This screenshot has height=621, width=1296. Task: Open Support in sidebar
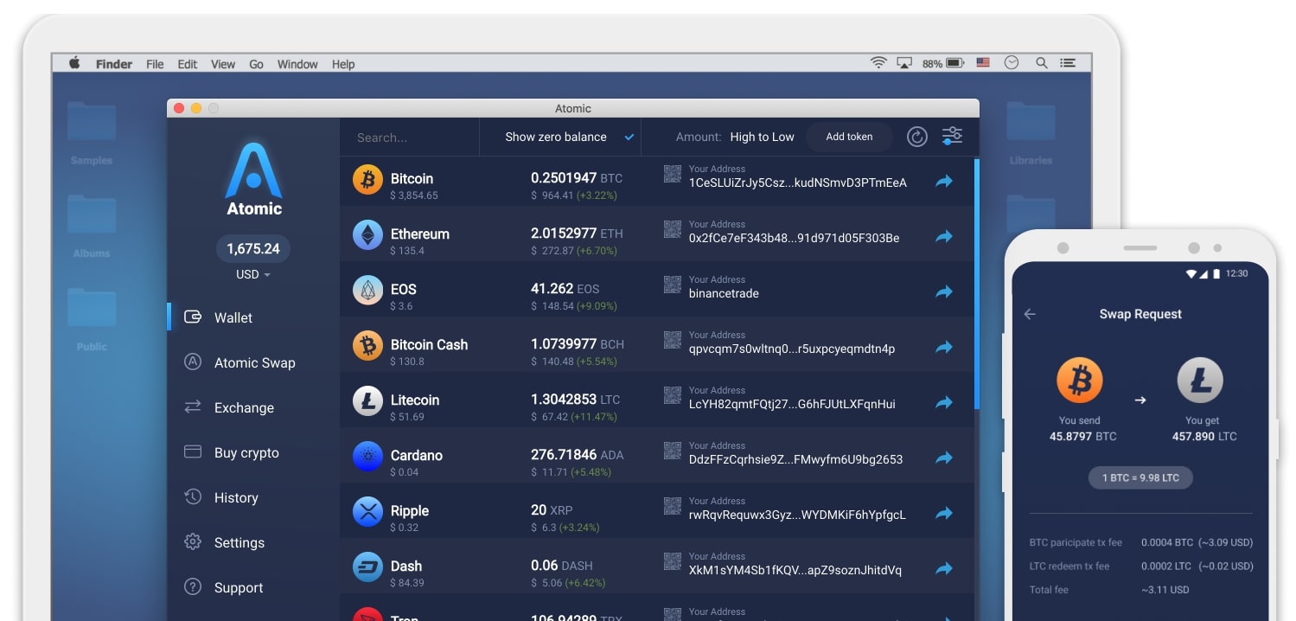239,587
